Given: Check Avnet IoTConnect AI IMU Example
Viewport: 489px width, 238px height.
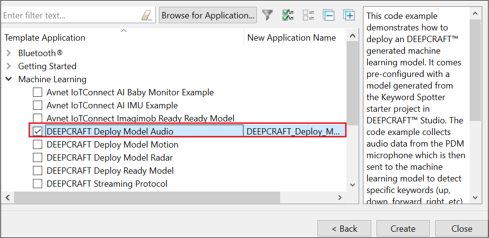Looking at the screenshot, I should coord(37,105).
